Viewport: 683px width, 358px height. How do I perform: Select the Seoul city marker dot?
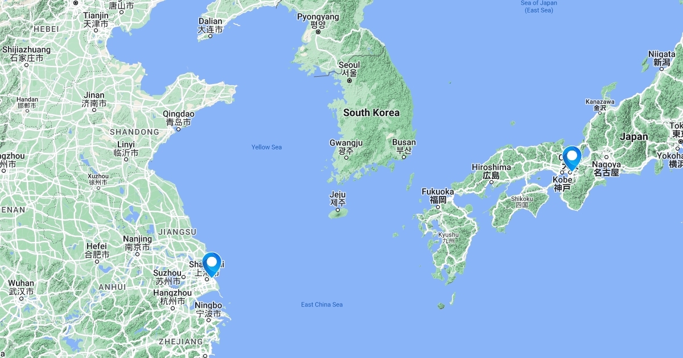click(x=349, y=80)
